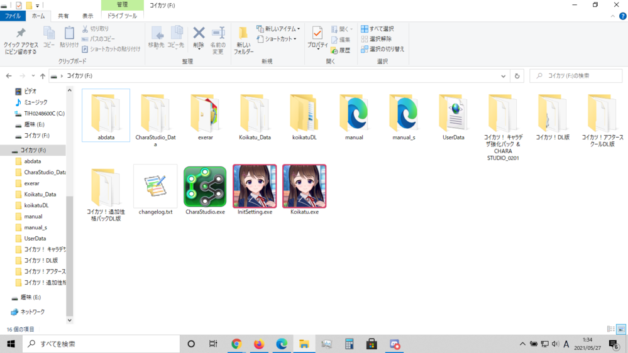Select the UserData folder in file pane
This screenshot has height=353, width=628.
coord(453,116)
